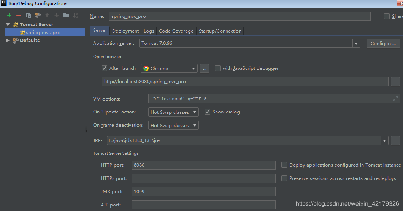Viewport: 403px width, 211px height.
Task: Switch to the Startup/Connection tab
Action: pos(220,31)
